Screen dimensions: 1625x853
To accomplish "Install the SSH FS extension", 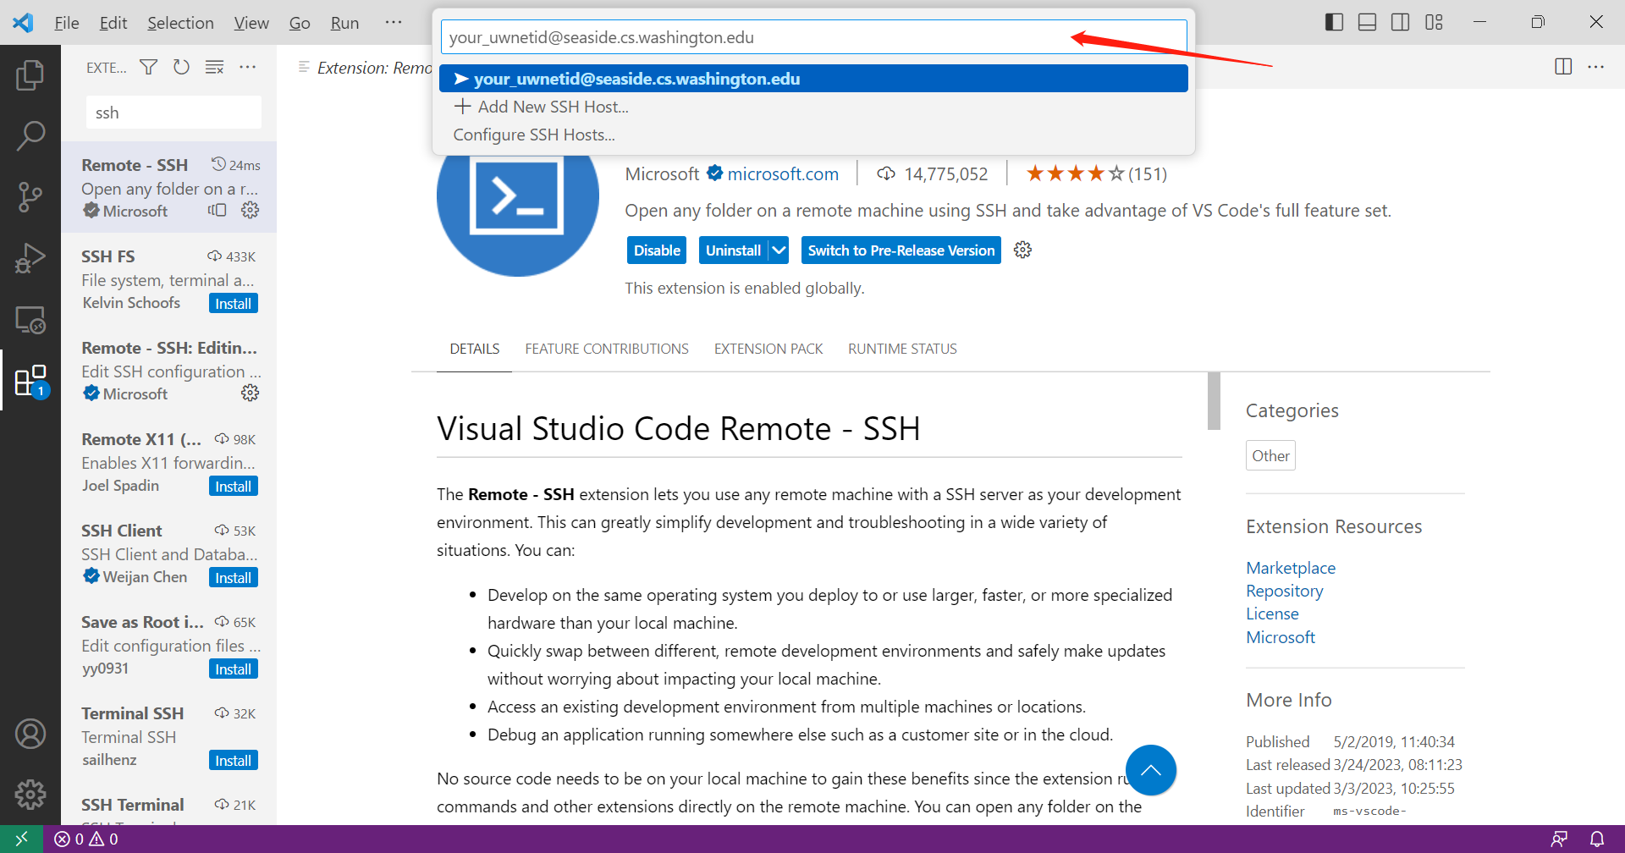I will (x=234, y=304).
